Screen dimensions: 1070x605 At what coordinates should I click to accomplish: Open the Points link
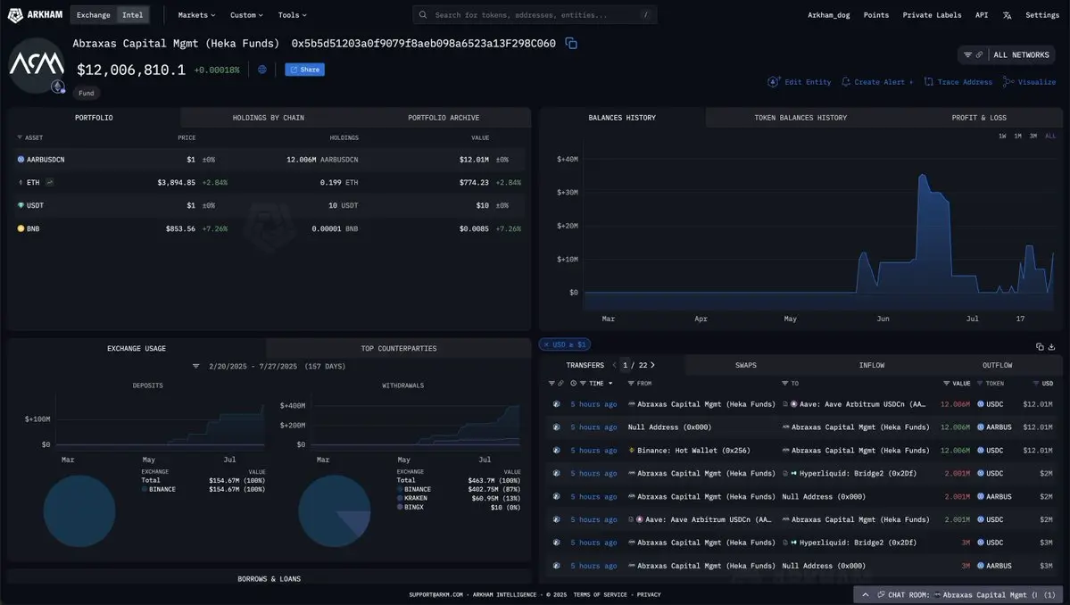click(875, 15)
